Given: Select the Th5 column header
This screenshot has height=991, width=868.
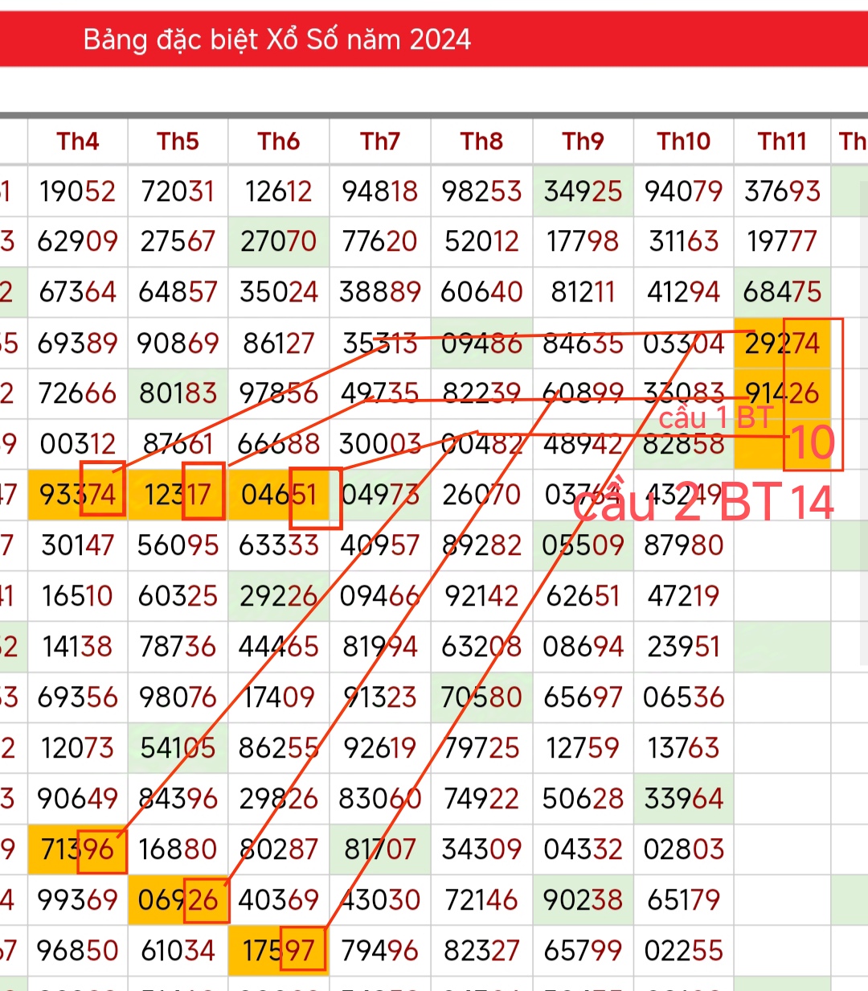Looking at the screenshot, I should 178,142.
